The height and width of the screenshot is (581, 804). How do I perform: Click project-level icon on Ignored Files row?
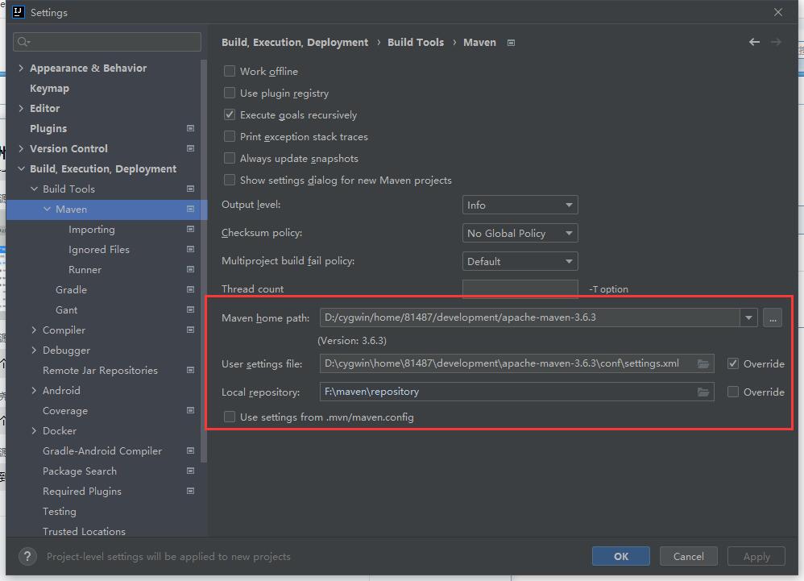[190, 249]
